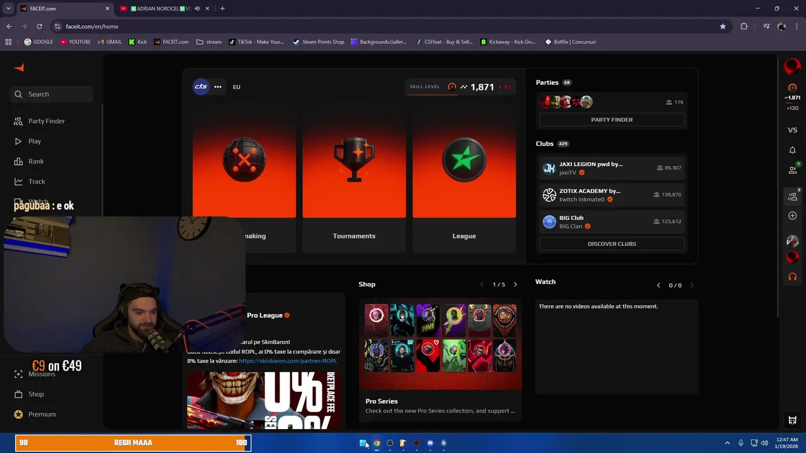Open friends list icon with green badge
The width and height of the screenshot is (806, 453).
point(793,169)
